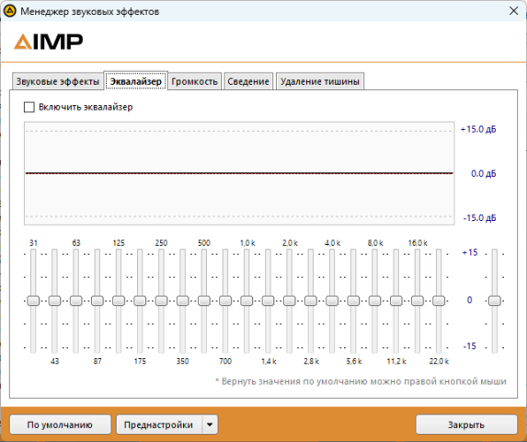The image size is (527, 442).
Task: Click the preamp slider handle at far right
Action: pyautogui.click(x=495, y=300)
